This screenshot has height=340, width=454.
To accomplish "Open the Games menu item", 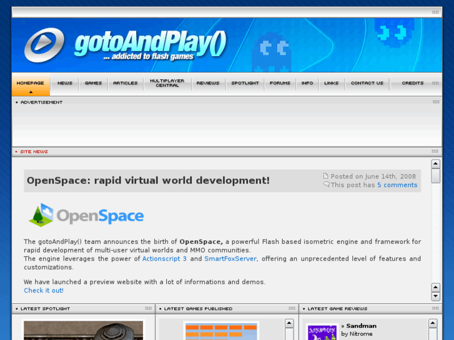I will (x=93, y=84).
